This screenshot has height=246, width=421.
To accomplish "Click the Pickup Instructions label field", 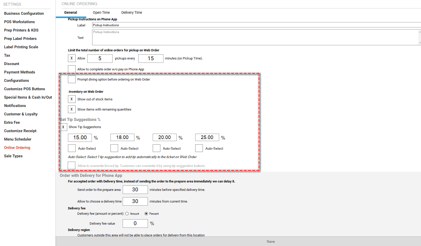I will (x=255, y=25).
